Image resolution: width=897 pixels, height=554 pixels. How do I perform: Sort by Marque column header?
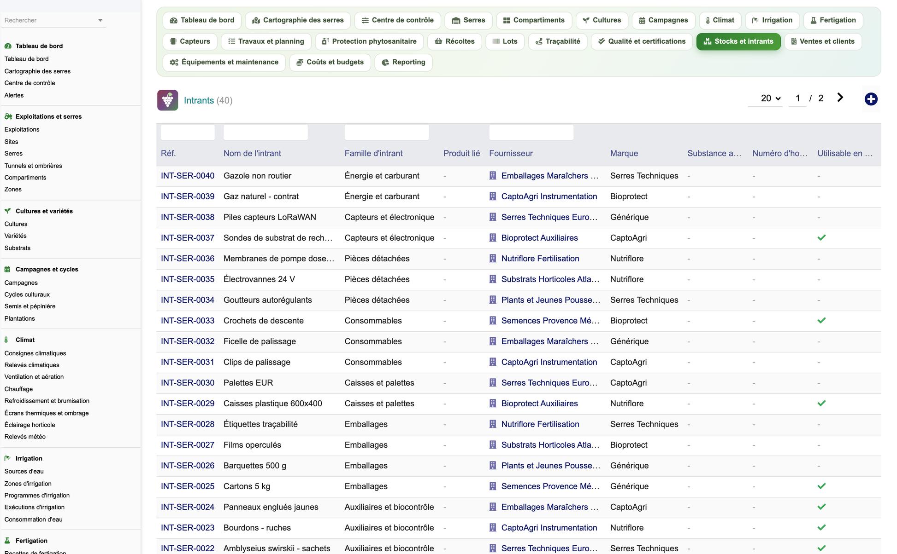tap(624, 154)
